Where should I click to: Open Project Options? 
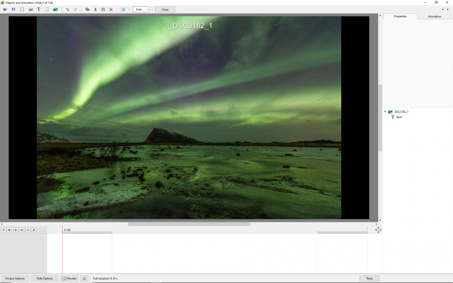tap(15, 278)
